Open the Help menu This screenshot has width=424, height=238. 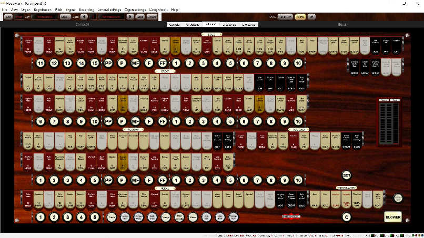point(175,9)
